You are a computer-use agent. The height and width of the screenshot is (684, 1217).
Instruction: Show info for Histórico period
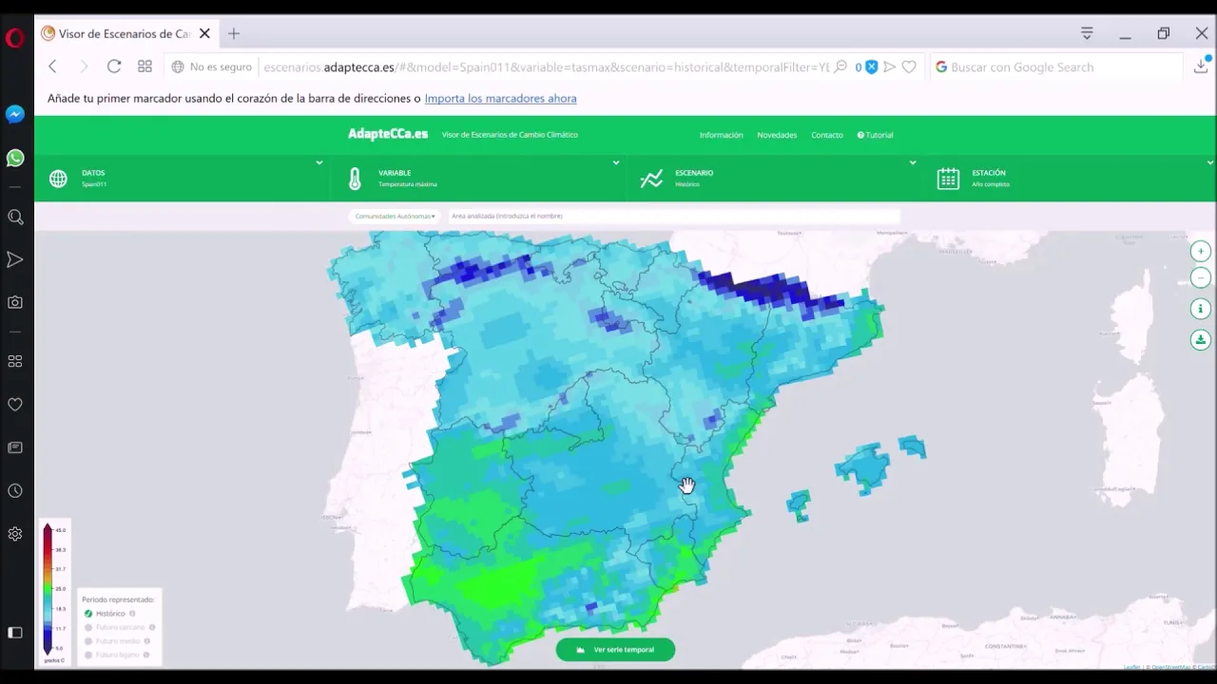coord(132,614)
